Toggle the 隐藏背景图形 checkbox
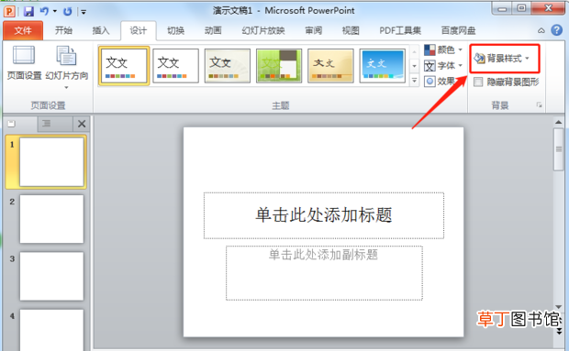This screenshot has height=351, width=569. (x=478, y=82)
